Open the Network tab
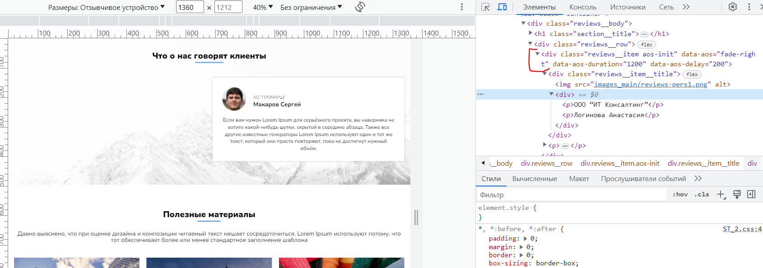The height and width of the screenshot is (268, 763). (x=666, y=7)
